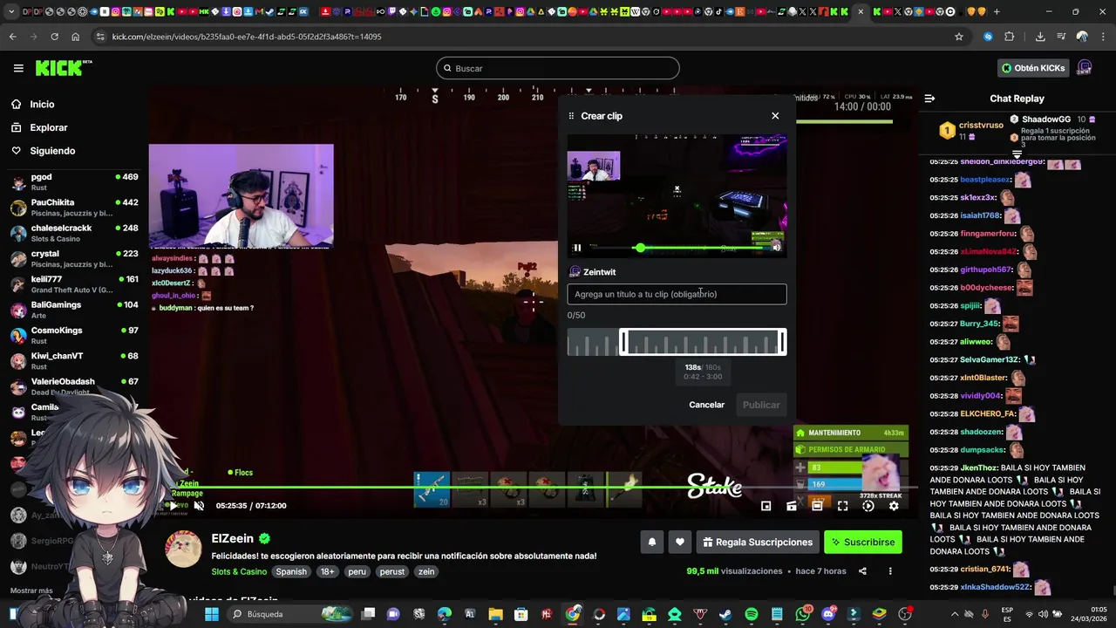Open the Slots & Casino category link

tap(239, 571)
